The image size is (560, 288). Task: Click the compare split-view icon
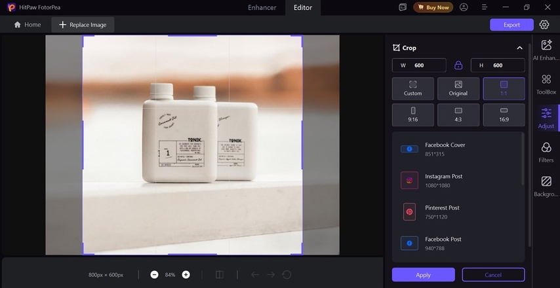pyautogui.click(x=220, y=274)
